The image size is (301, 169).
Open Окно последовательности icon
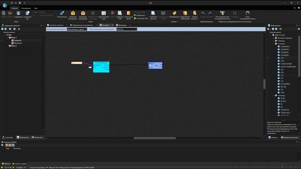click(x=248, y=13)
